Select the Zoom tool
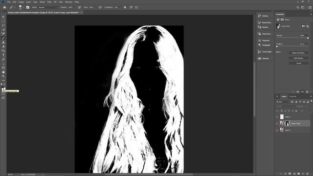The width and height of the screenshot is (313, 176). pyautogui.click(x=3, y=76)
